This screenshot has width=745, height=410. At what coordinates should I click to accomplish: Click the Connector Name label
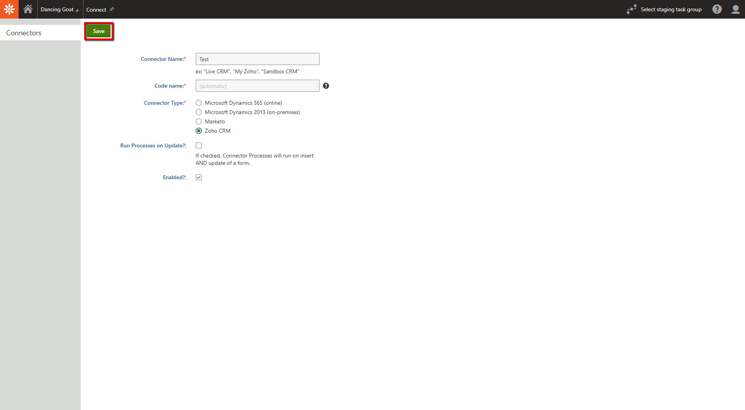click(163, 59)
